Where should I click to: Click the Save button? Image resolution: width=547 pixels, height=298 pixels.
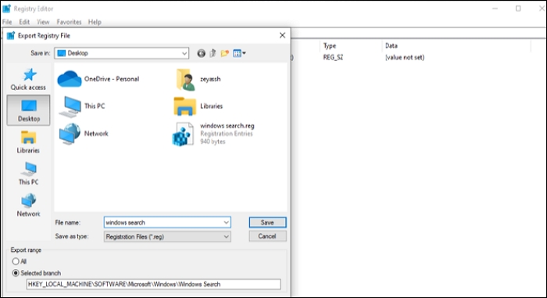[267, 223]
